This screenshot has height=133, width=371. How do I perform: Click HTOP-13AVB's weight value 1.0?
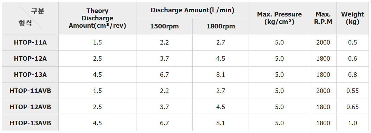pos(353,123)
